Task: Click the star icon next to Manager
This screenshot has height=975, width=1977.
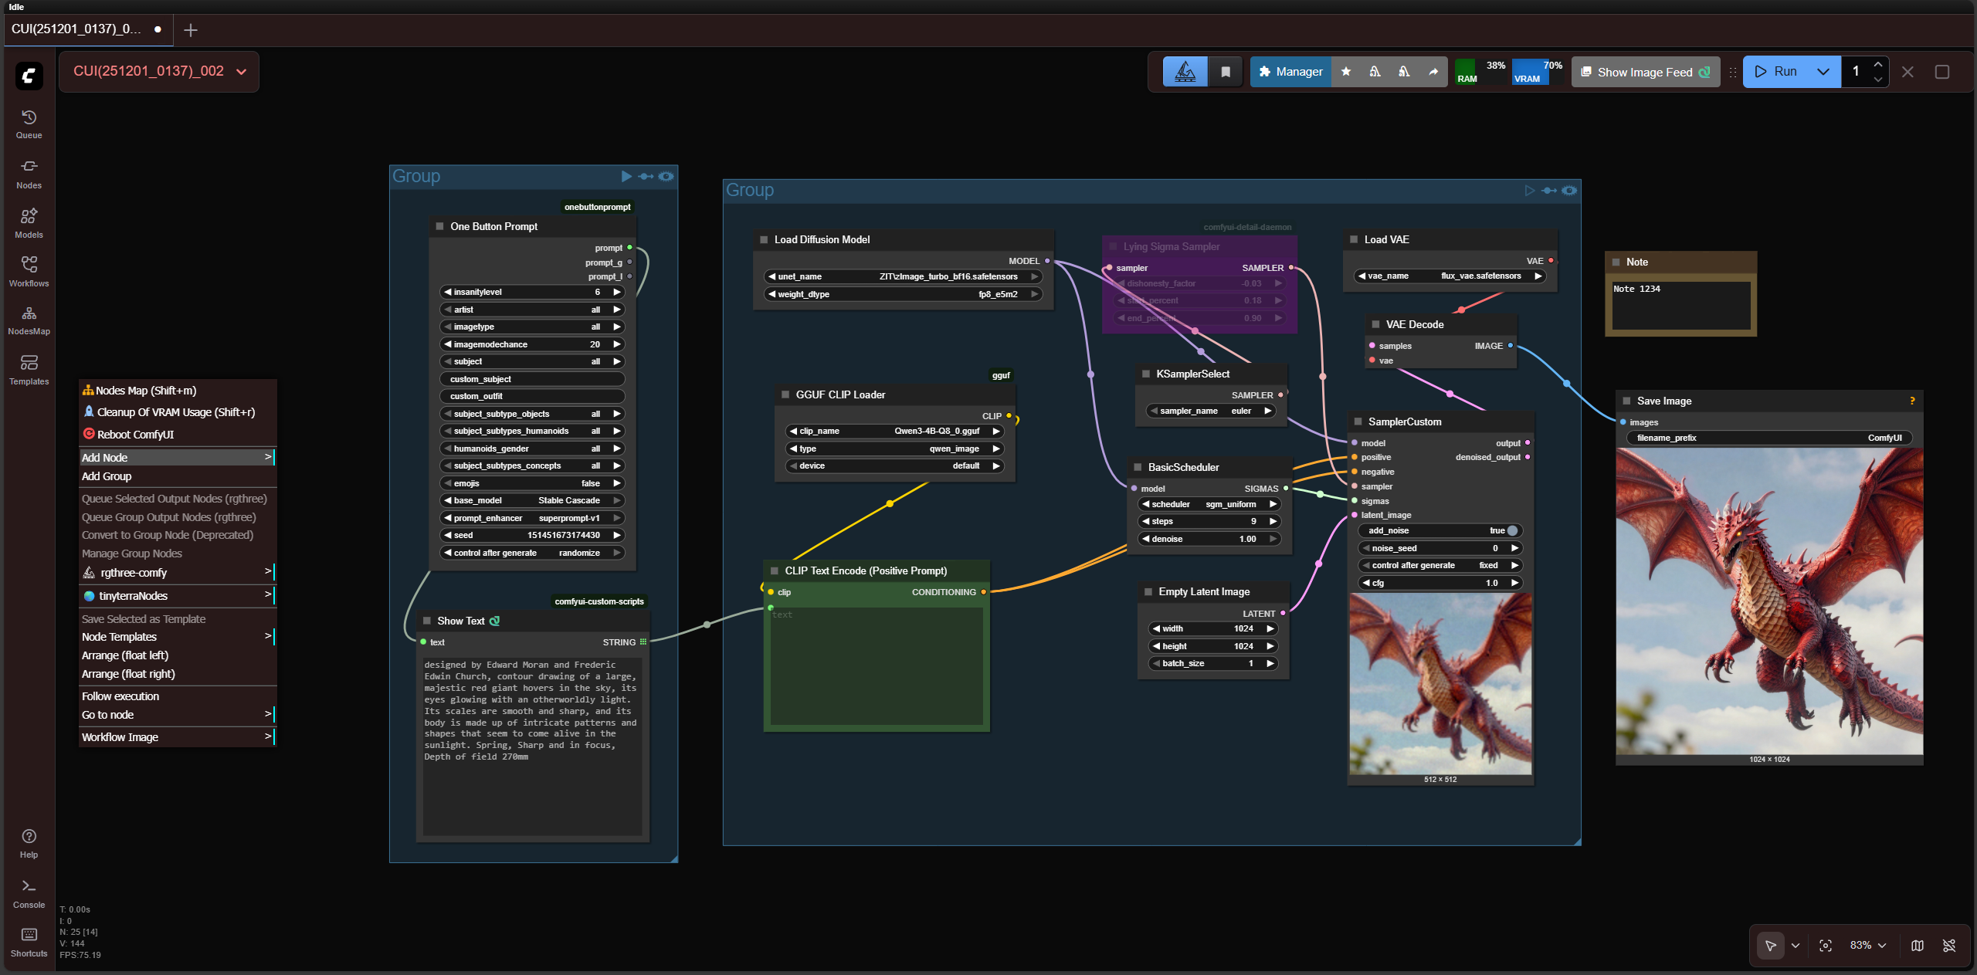Action: (1346, 72)
